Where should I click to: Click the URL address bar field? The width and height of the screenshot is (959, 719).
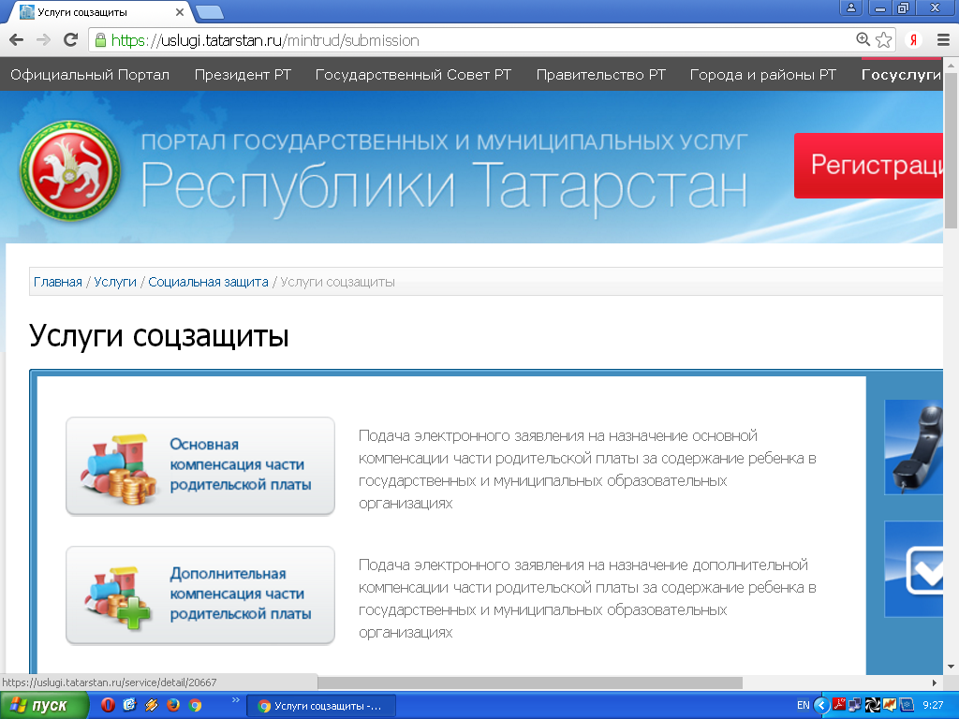click(x=468, y=40)
